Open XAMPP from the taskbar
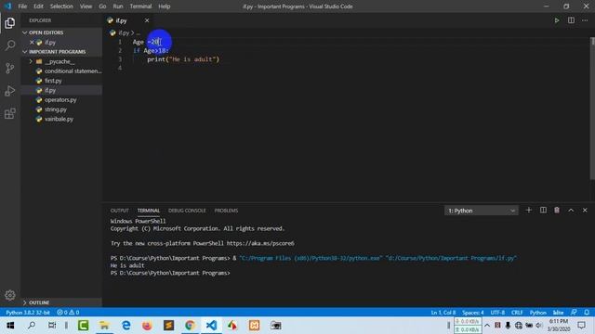 point(254,326)
